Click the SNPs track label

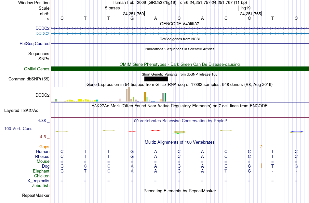44,59
